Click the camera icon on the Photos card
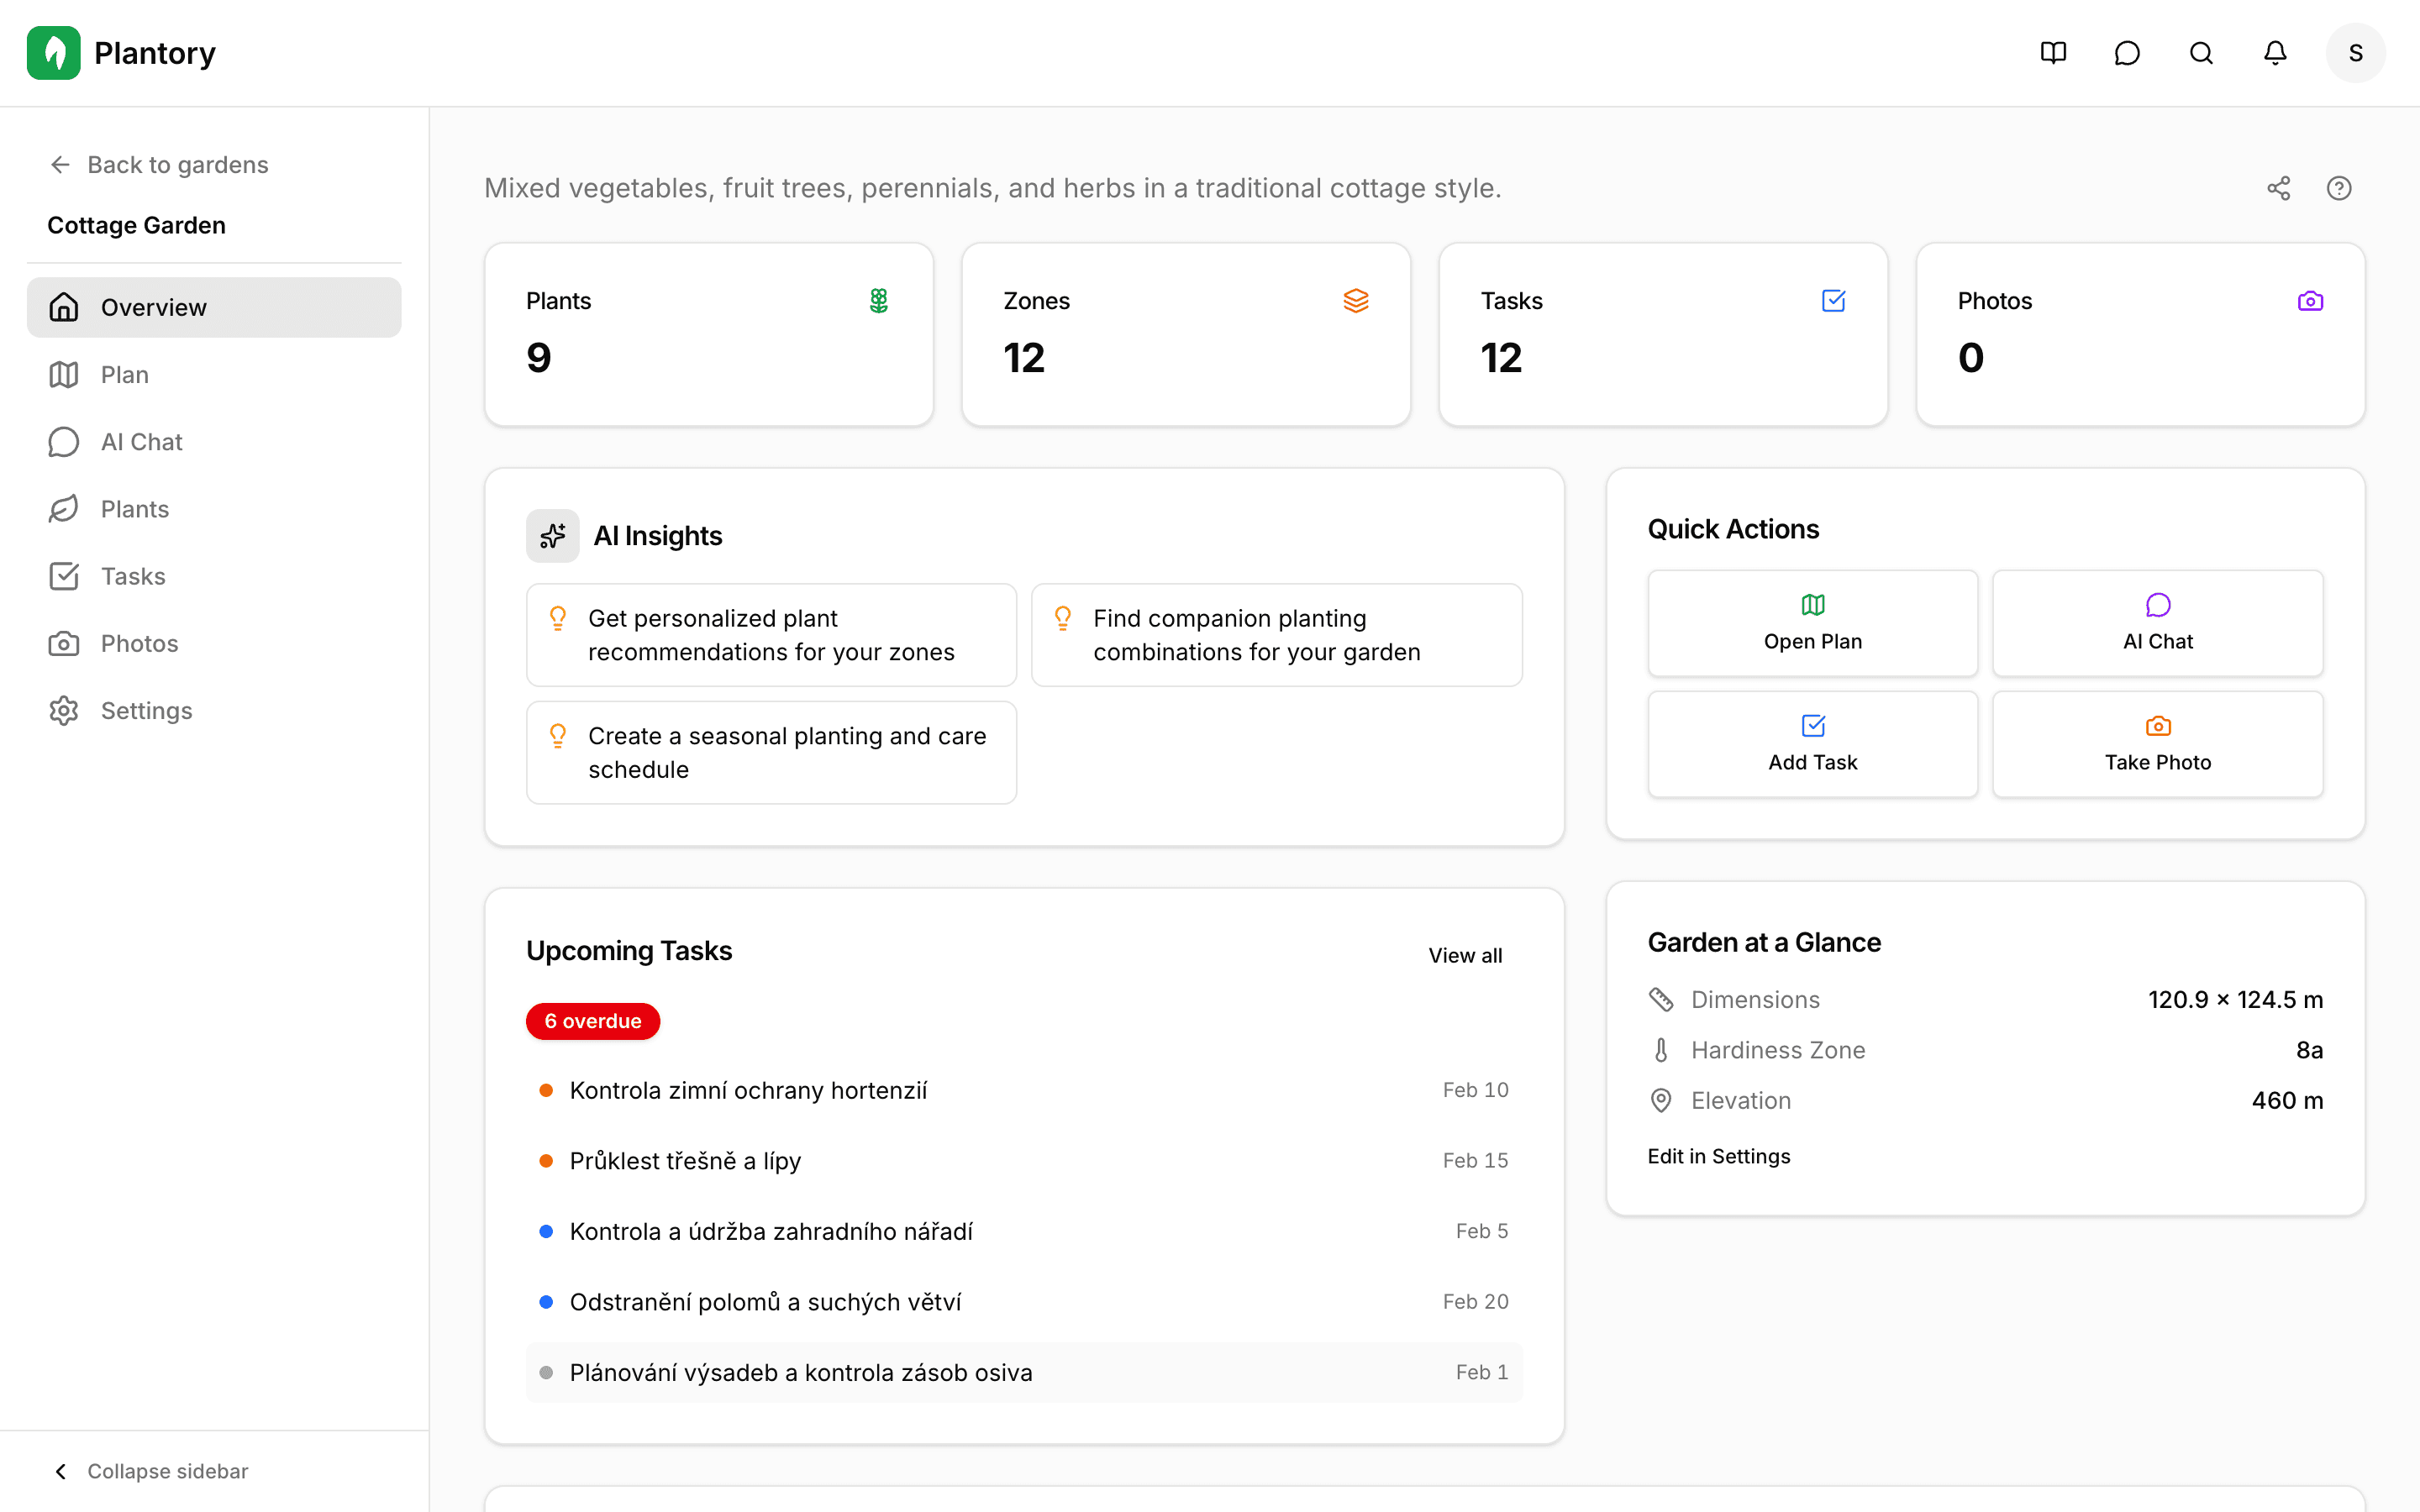This screenshot has width=2420, height=1512. click(x=2311, y=300)
